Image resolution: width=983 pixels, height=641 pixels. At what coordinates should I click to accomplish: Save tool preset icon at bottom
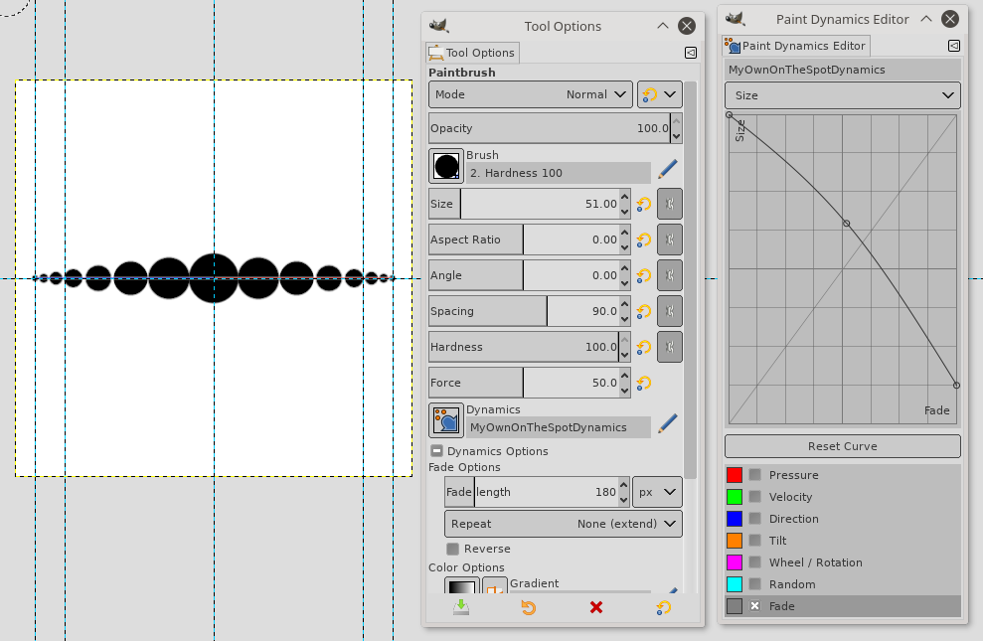click(461, 607)
